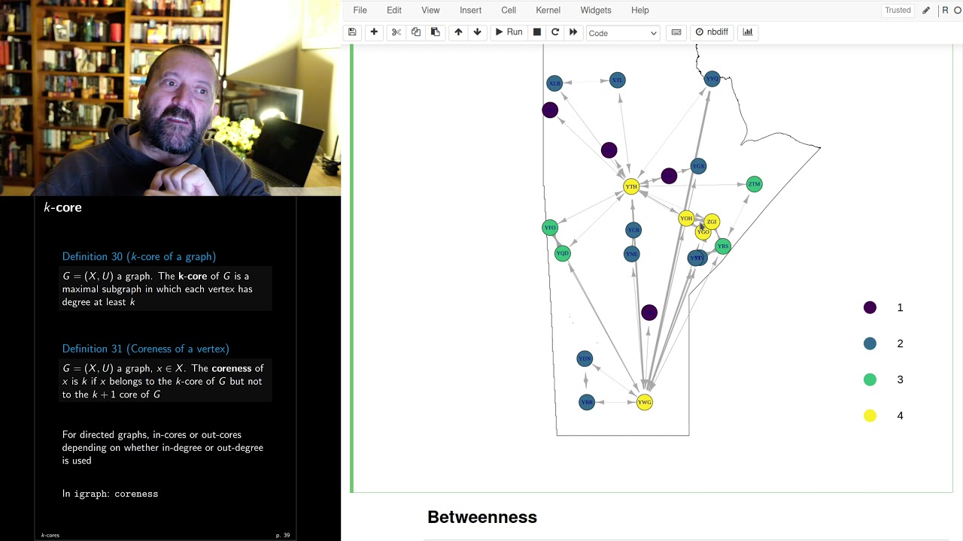Move the selected cell up
The image size is (963, 541).
tap(458, 32)
